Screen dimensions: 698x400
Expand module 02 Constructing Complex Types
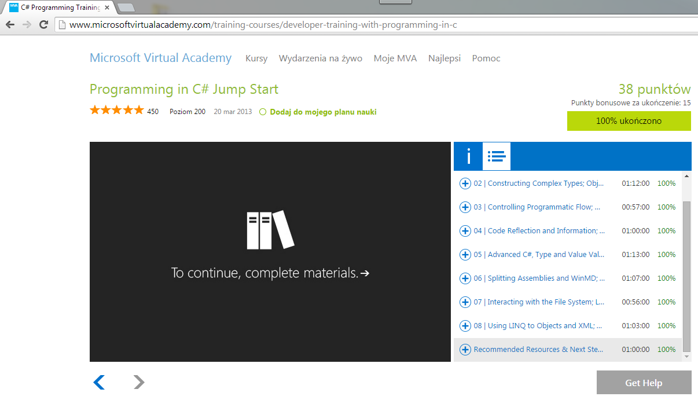click(465, 184)
